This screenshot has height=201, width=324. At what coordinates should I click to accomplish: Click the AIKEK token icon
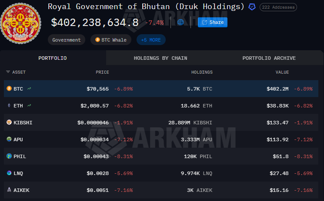pyautogui.click(x=9, y=190)
